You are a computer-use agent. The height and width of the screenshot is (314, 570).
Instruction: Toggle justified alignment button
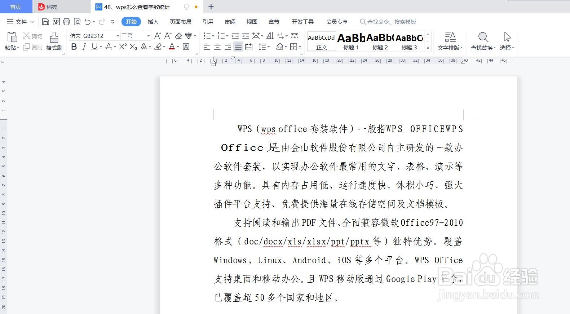pos(238,47)
